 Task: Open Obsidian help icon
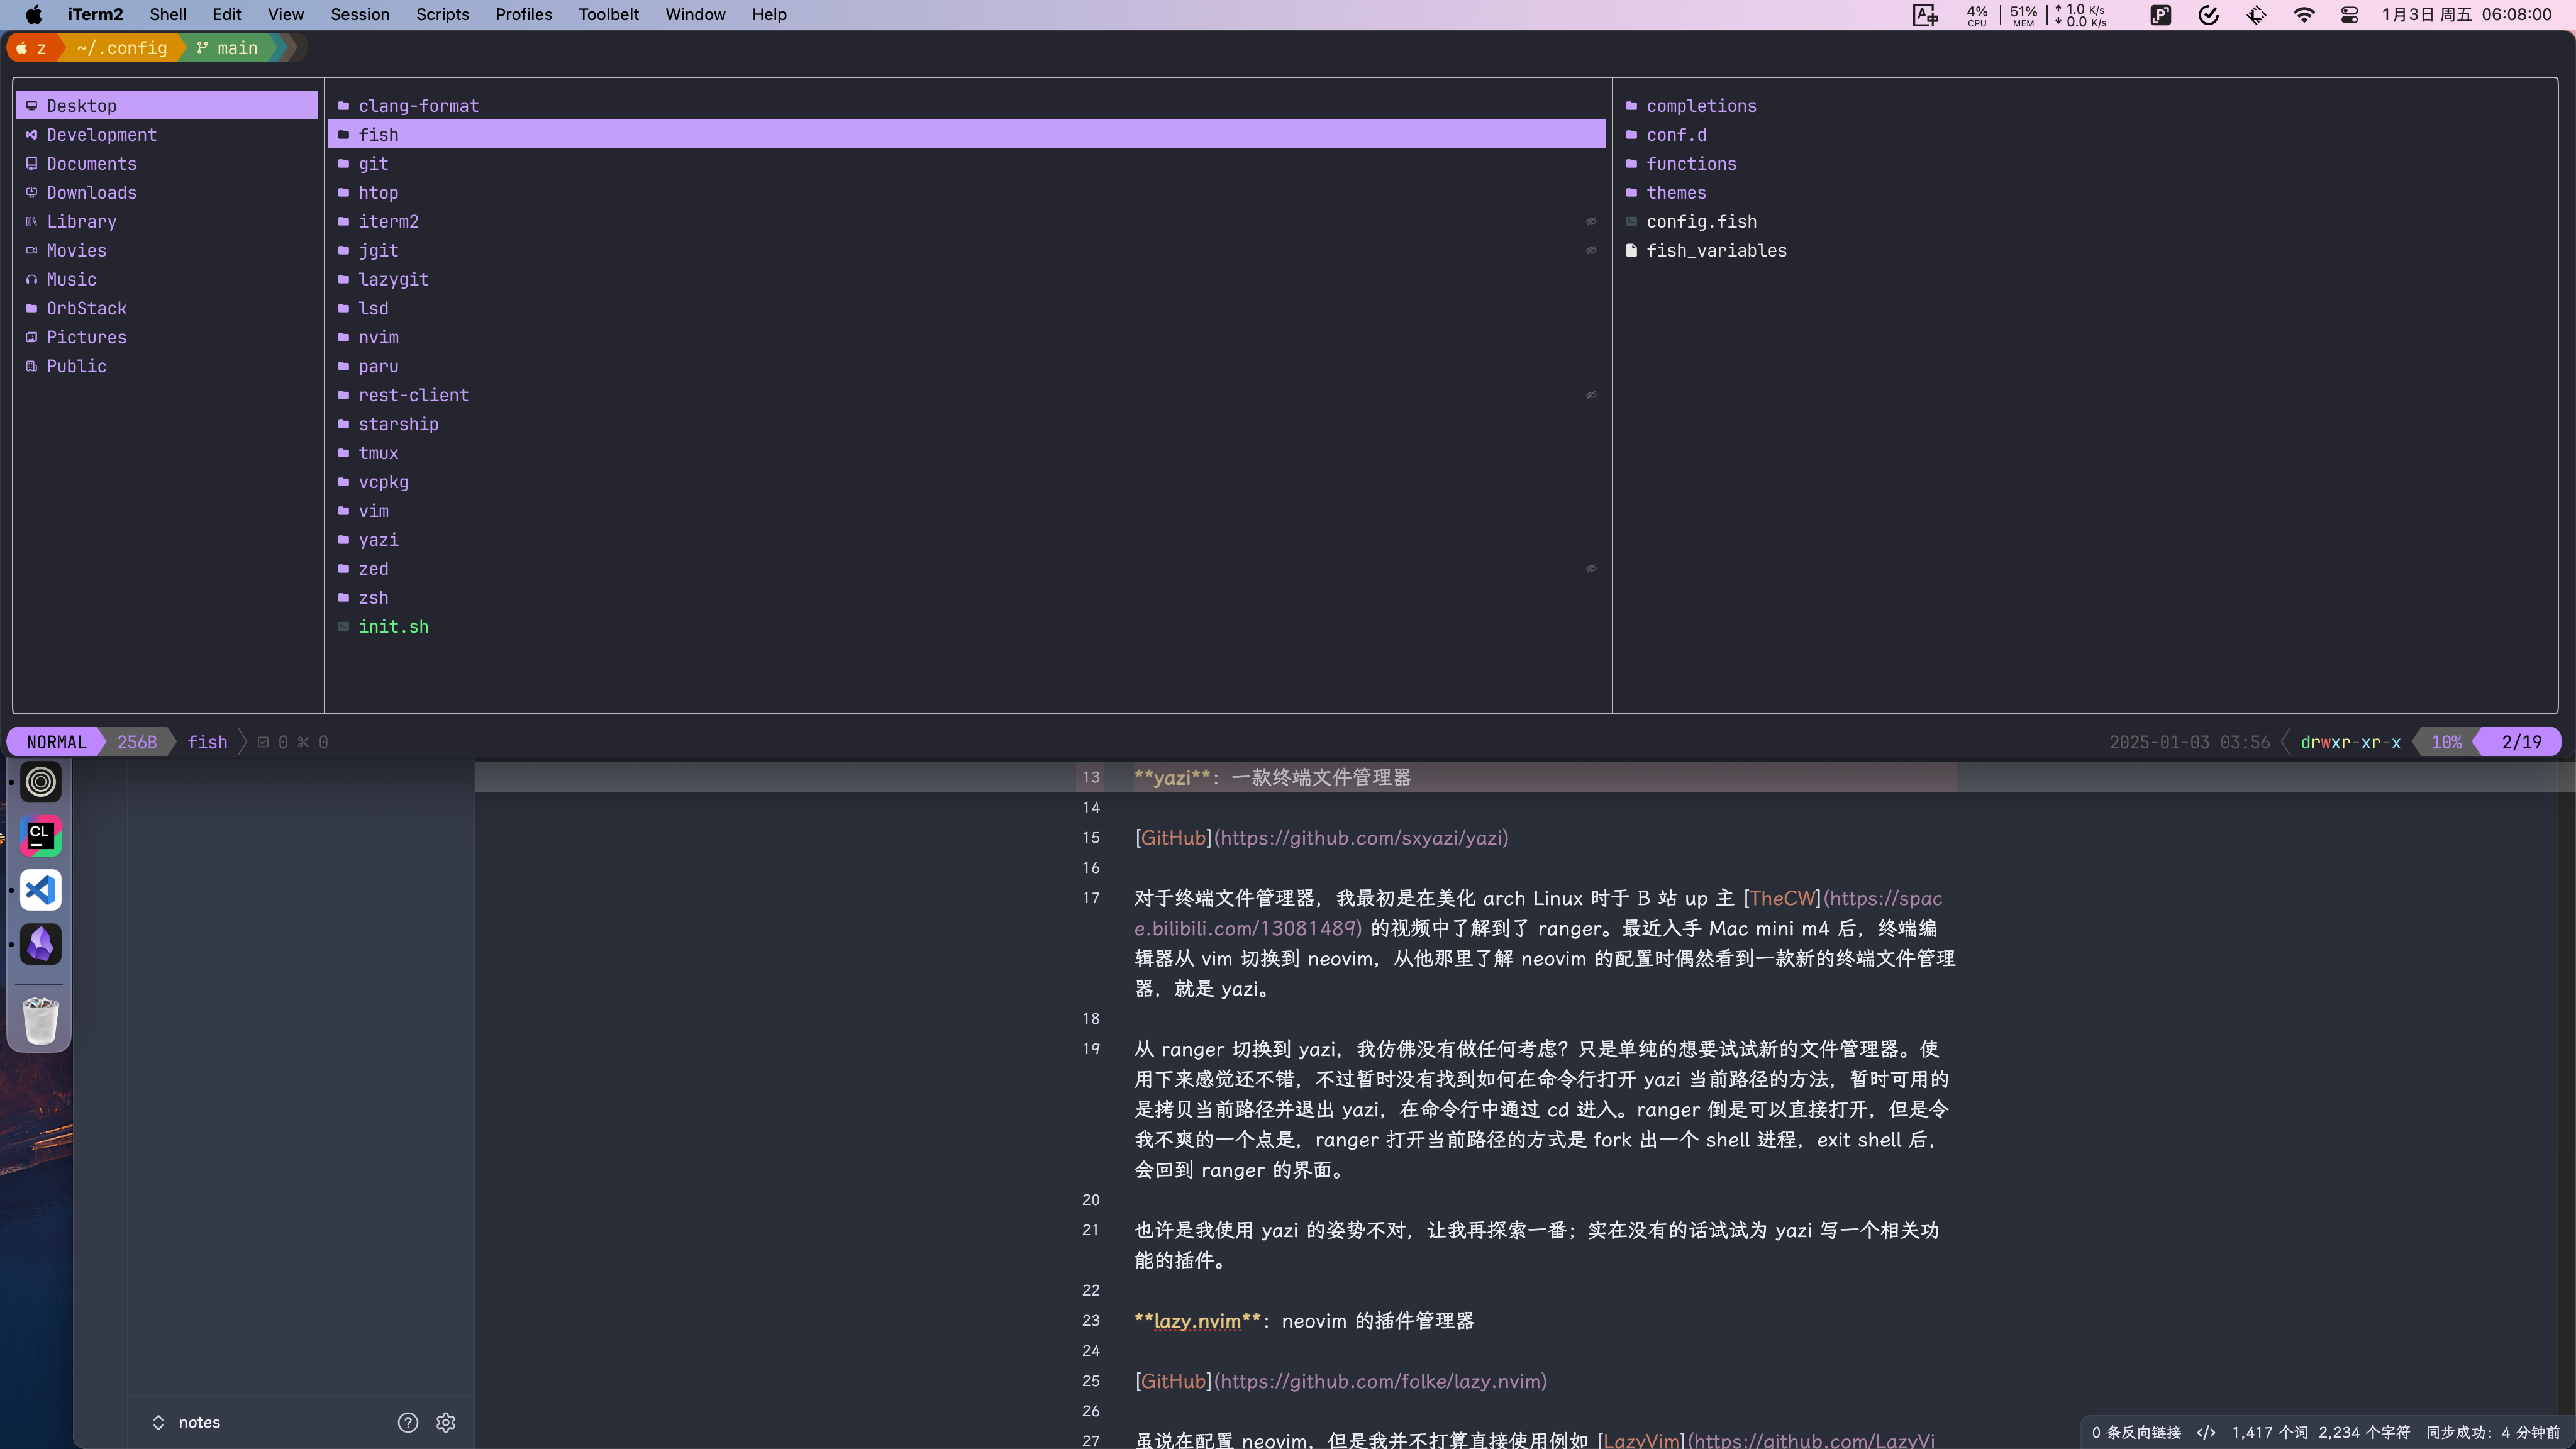[408, 1422]
